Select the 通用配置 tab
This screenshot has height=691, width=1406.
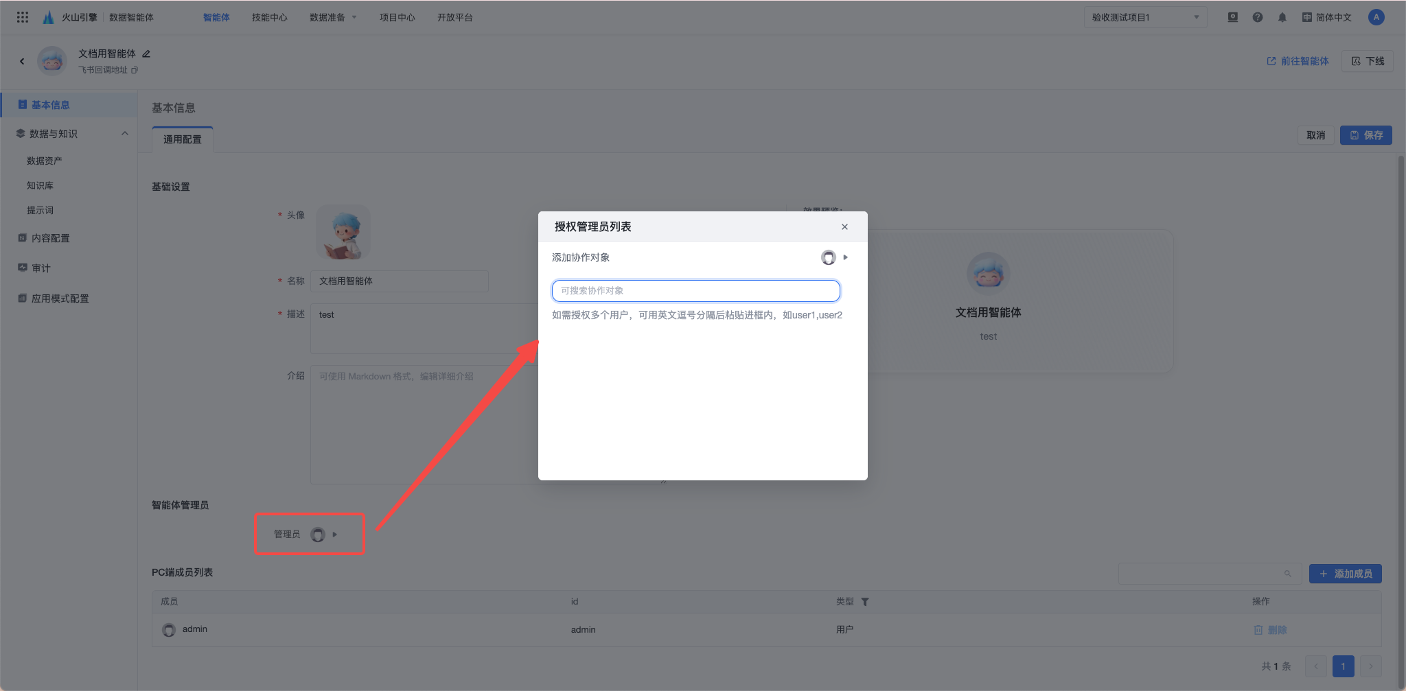[183, 139]
